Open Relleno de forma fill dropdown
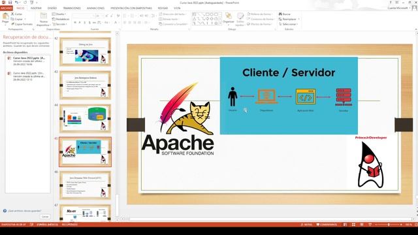This screenshot has height=235, width=418. (260, 14)
